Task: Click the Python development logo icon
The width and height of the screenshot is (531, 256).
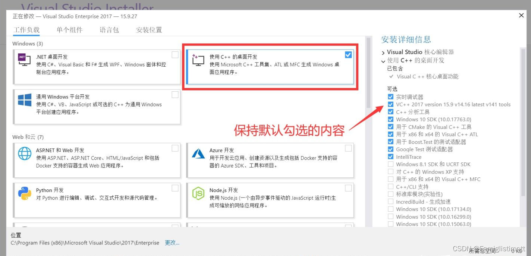Action: coord(25,193)
